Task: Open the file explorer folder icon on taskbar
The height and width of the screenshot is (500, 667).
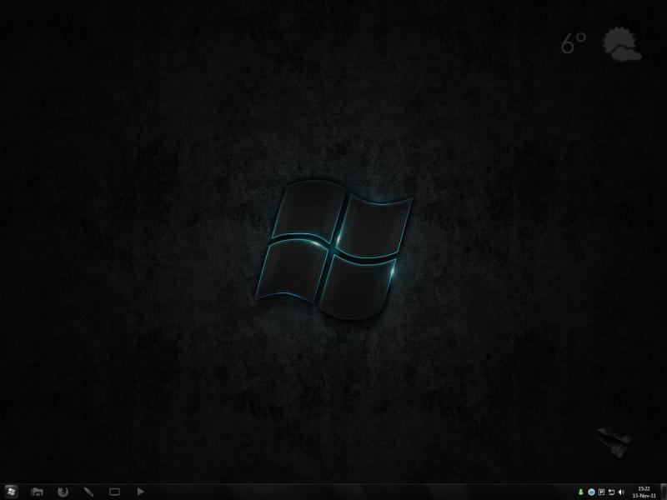Action: (37, 492)
